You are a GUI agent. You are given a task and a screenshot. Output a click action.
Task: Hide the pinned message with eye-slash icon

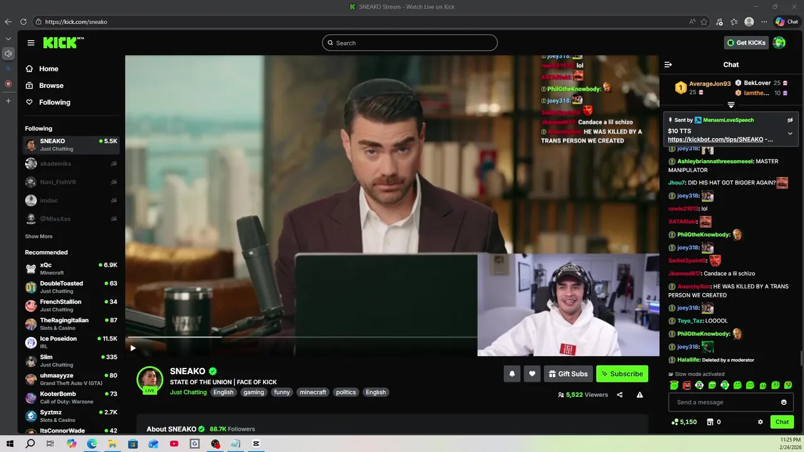[x=790, y=120]
